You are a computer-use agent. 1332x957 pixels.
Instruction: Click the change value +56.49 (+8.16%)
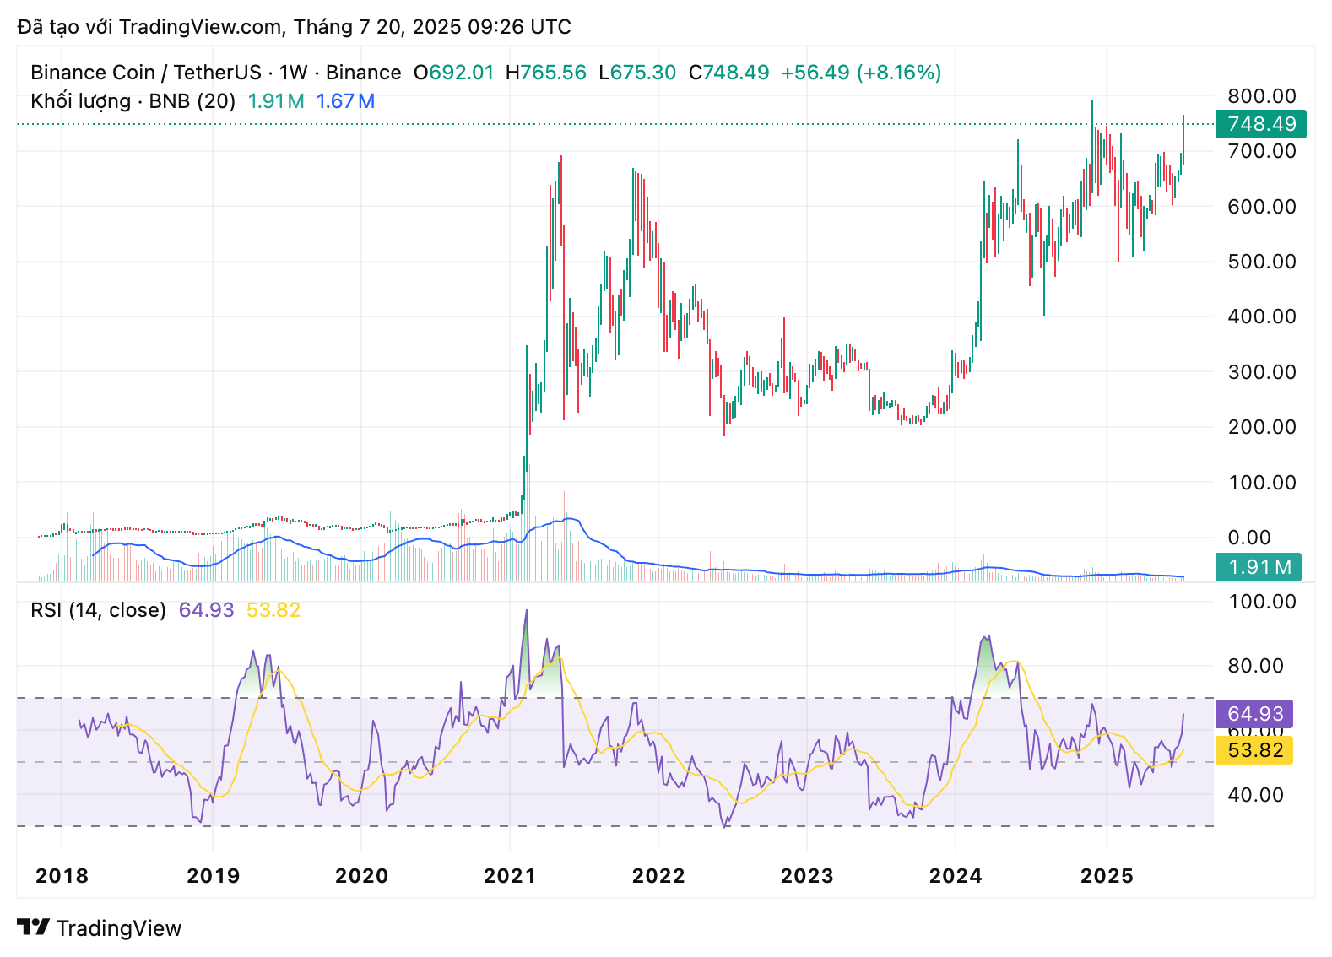(861, 73)
